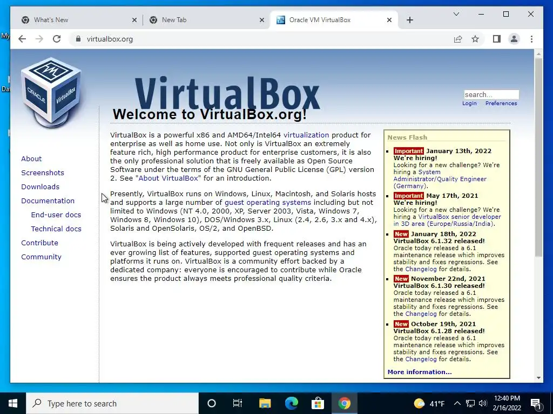553x414 pixels.
Task: Open the About page in the sidebar
Action: [x=31, y=159]
